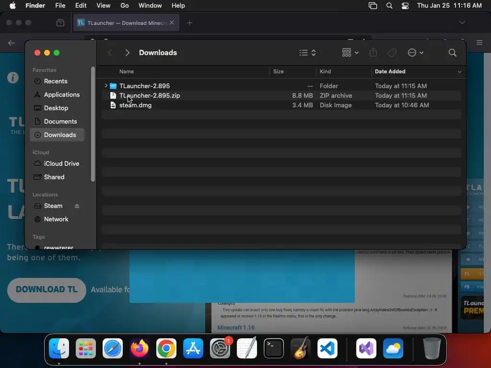Toggle the Date Added sort direction chevron
The image size is (491, 368).
(x=459, y=72)
